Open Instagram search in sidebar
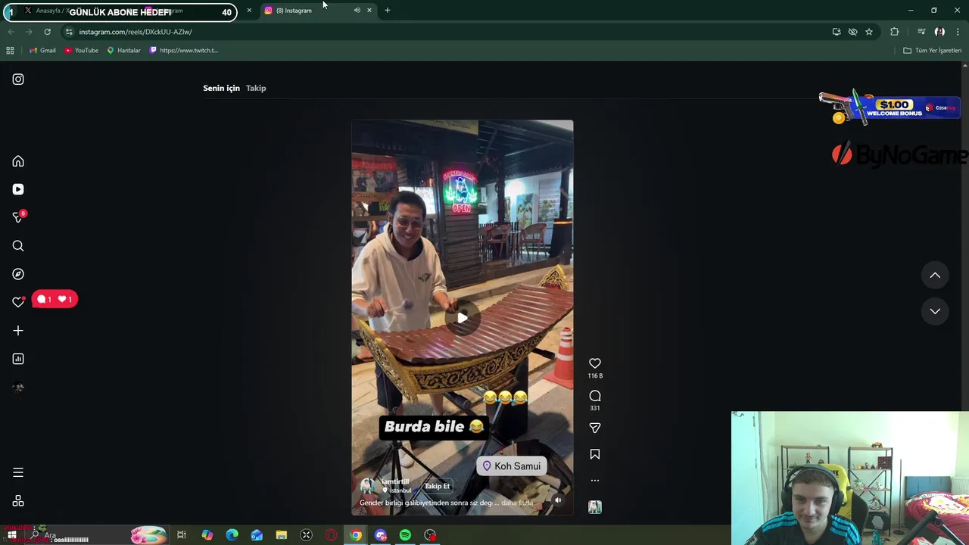Image resolution: width=969 pixels, height=545 pixels. 18,246
